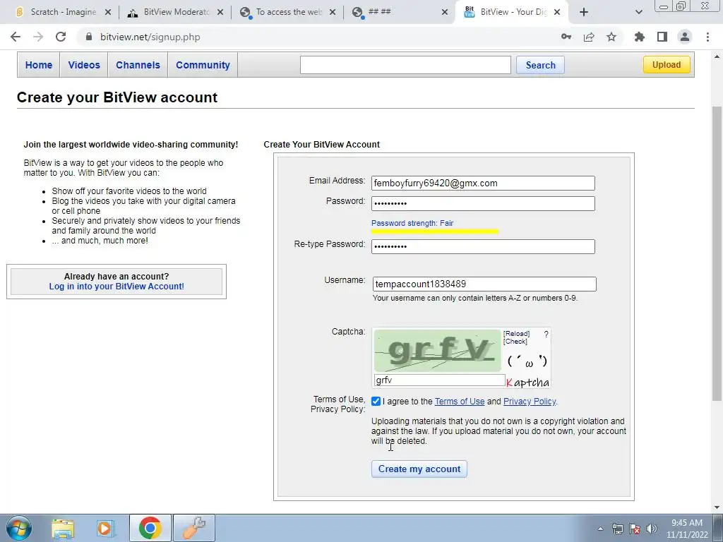Click the captcha image showing grfv
This screenshot has height=542, width=723.
(437, 351)
